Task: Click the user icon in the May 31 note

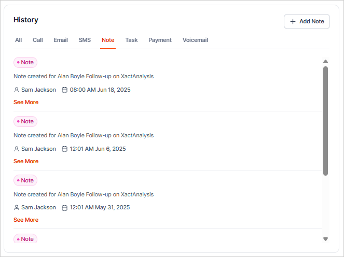Action: [17, 207]
